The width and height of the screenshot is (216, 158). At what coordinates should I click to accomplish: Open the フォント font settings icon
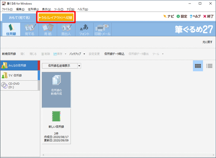tap(84, 29)
